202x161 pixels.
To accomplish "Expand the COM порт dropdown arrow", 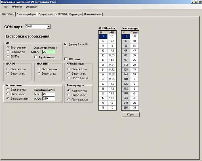I will (x=49, y=27).
